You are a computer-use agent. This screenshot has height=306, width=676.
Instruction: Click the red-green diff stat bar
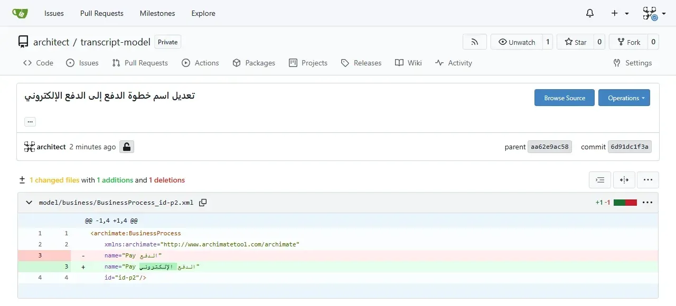pyautogui.click(x=625, y=203)
